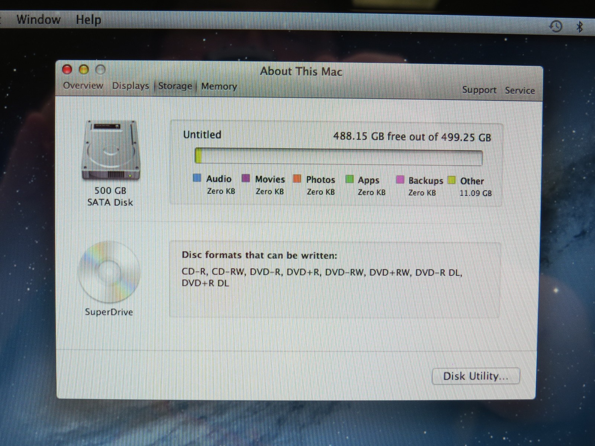Screen dimensions: 595x446
Task: Click the Apps legend label
Action: (369, 180)
